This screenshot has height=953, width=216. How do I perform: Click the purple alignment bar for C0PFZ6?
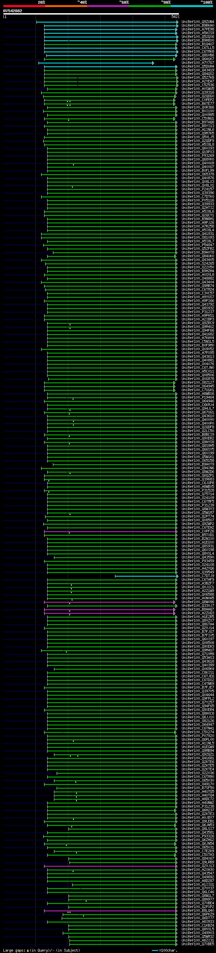(x=111, y=532)
